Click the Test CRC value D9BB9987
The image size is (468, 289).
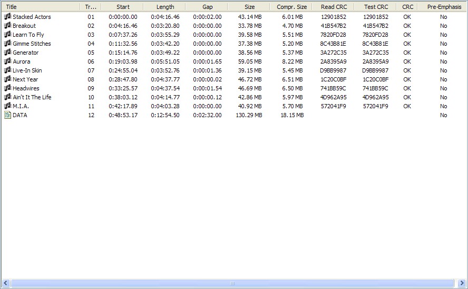[x=375, y=70]
